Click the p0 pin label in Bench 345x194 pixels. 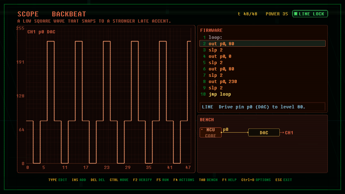point(226,130)
